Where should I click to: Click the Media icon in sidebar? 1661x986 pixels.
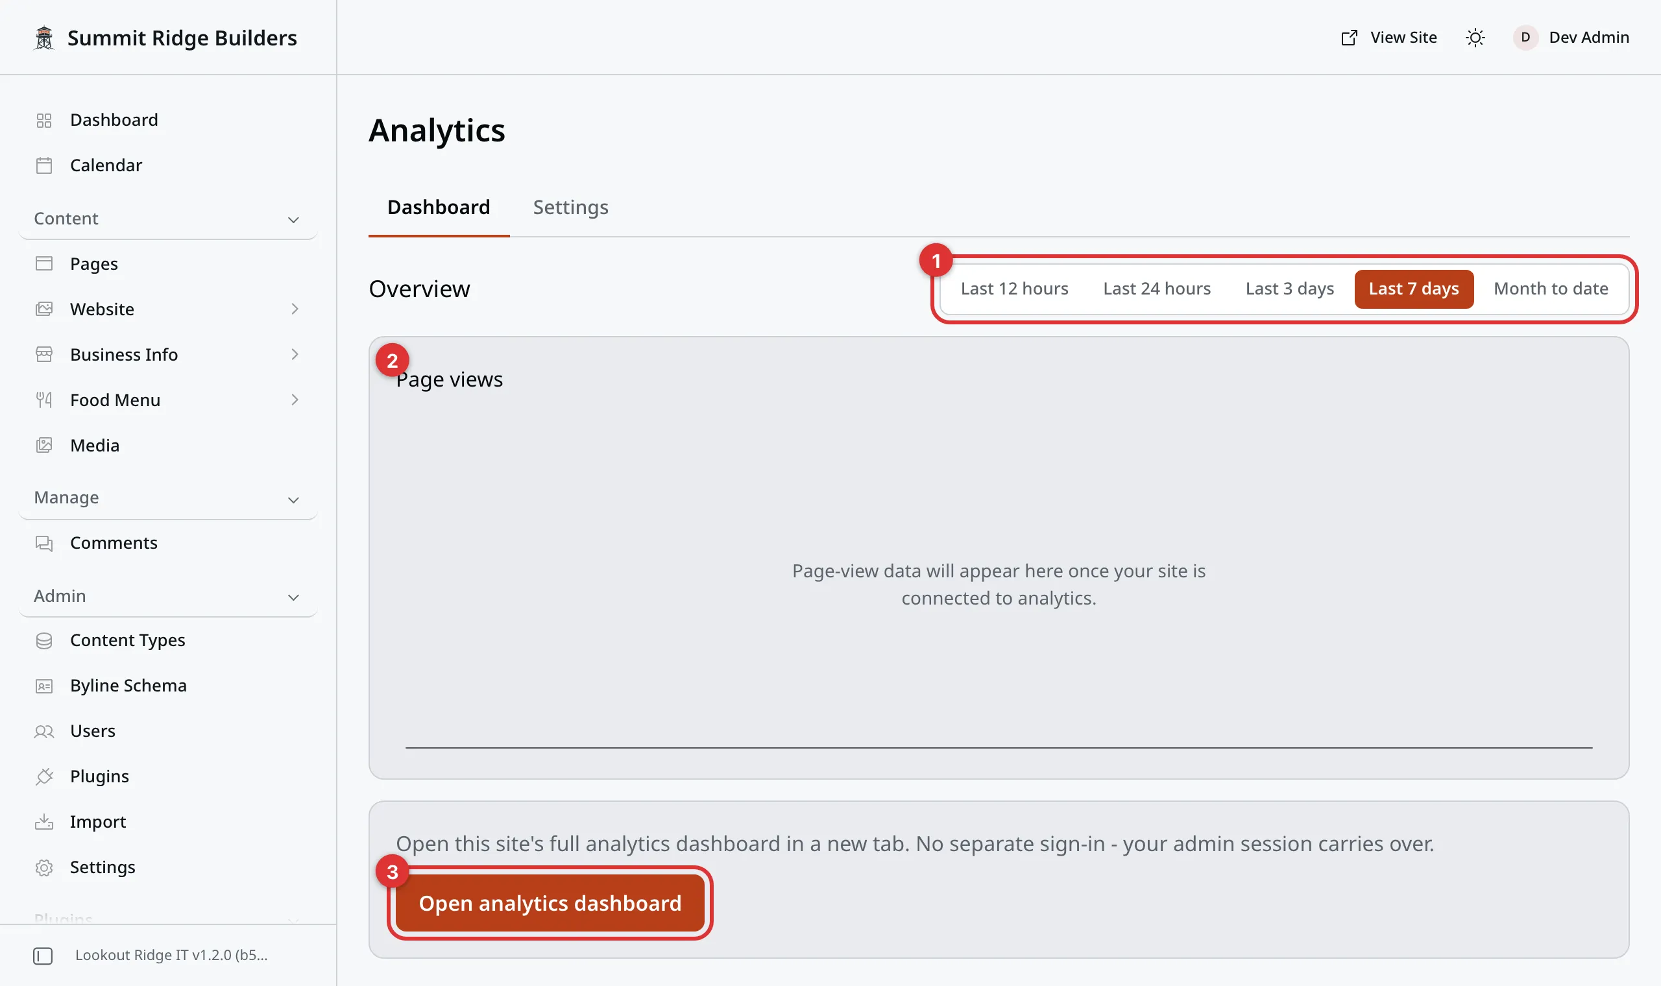[x=44, y=445]
